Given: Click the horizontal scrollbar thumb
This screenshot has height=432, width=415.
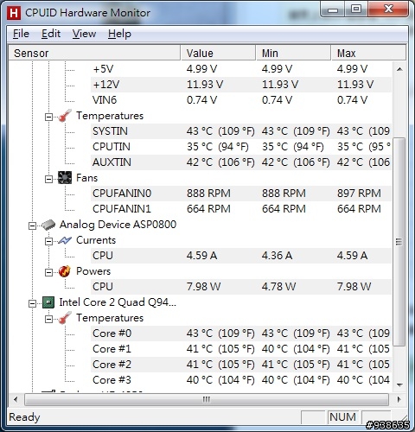Looking at the screenshot, I should [207, 399].
